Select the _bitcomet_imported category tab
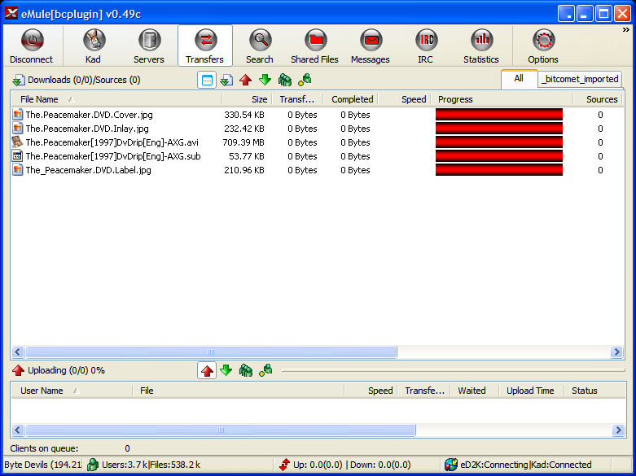 (x=581, y=79)
